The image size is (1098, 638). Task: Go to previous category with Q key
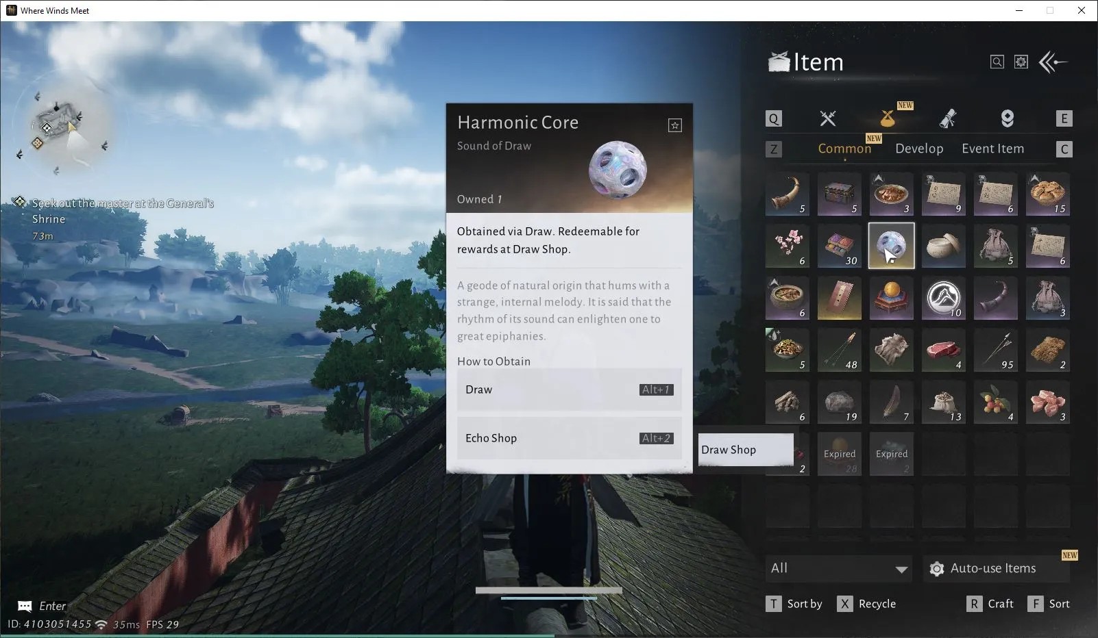point(774,118)
